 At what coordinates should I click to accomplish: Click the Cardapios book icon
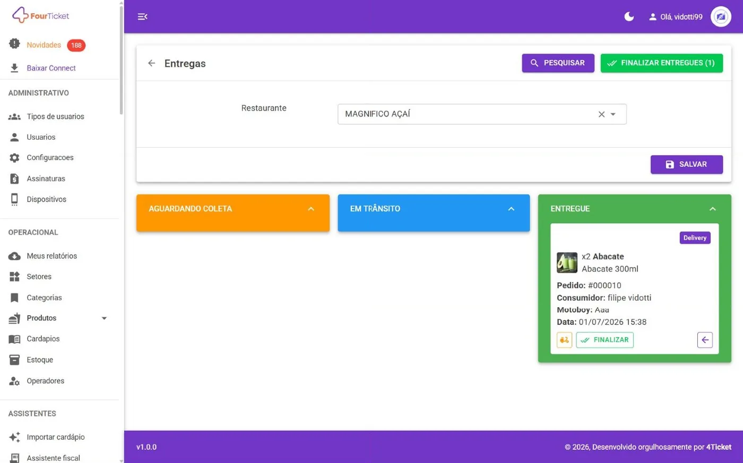[x=14, y=339]
